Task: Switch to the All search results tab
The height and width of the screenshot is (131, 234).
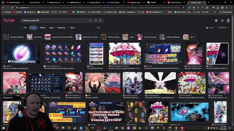Action: coord(24,28)
